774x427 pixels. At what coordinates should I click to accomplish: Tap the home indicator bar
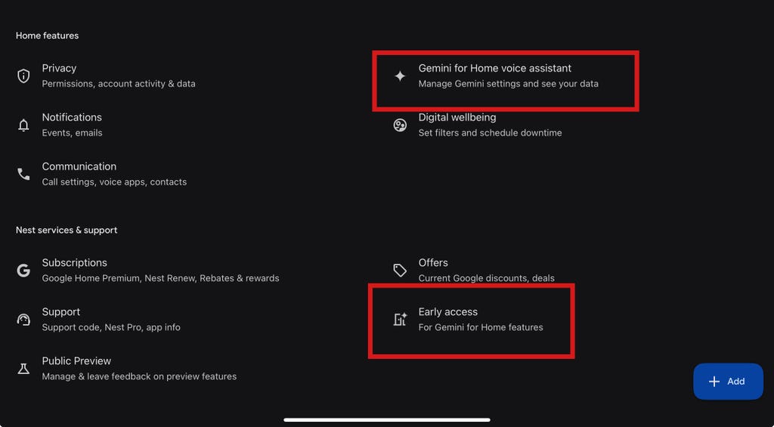(387, 419)
